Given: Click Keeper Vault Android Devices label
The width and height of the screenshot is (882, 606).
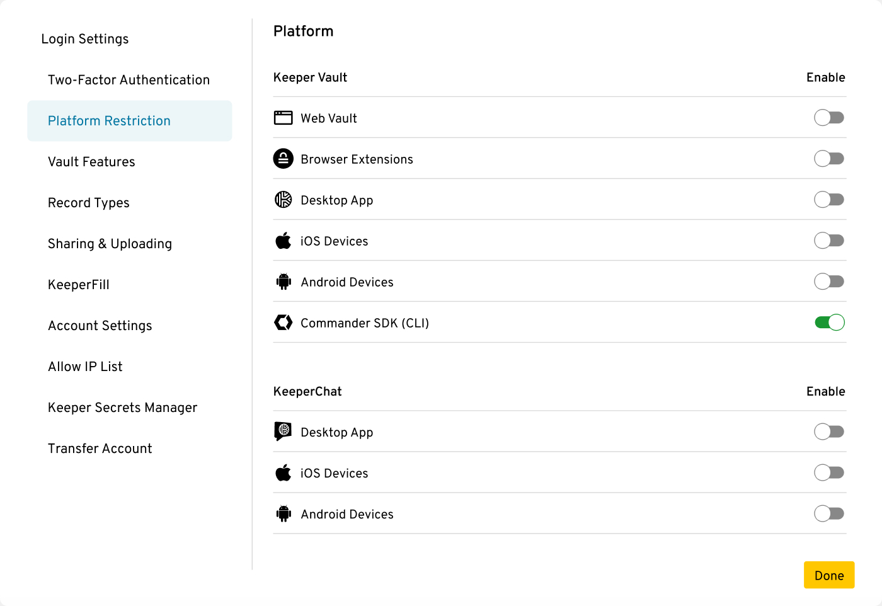Looking at the screenshot, I should tap(347, 282).
